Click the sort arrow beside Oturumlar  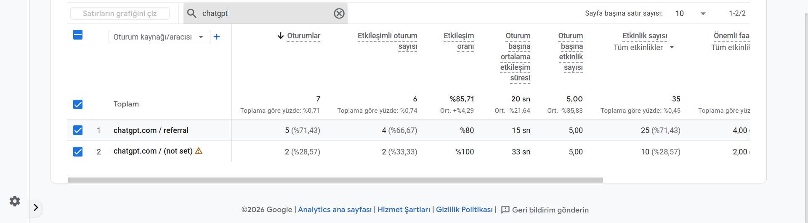coord(281,36)
